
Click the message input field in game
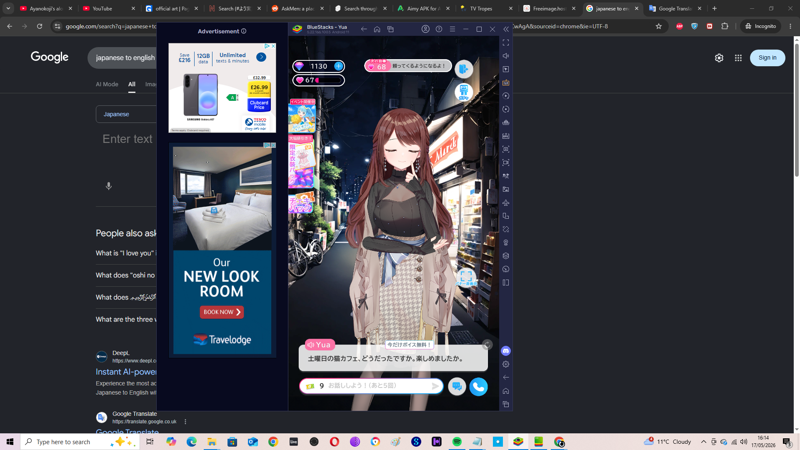[371, 386]
